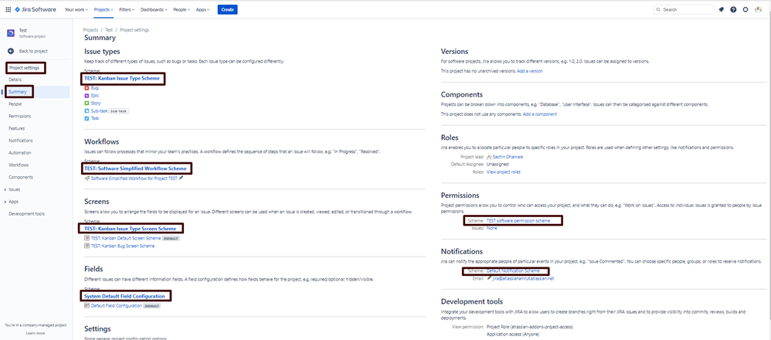Viewport: 771px width, 340px height.
Task: Click the jira@atlassianamrut.atlassian.net email link
Action: (523, 278)
